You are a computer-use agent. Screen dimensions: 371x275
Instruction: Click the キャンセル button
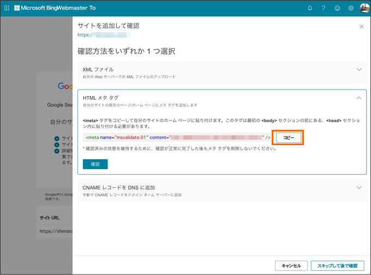[x=291, y=266]
